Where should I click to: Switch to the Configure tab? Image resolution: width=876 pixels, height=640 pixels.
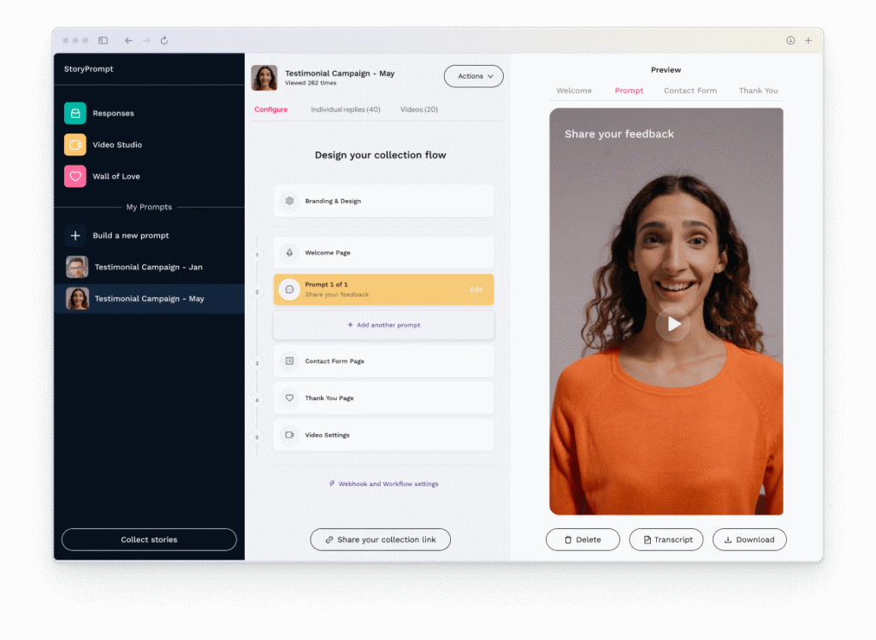tap(271, 109)
